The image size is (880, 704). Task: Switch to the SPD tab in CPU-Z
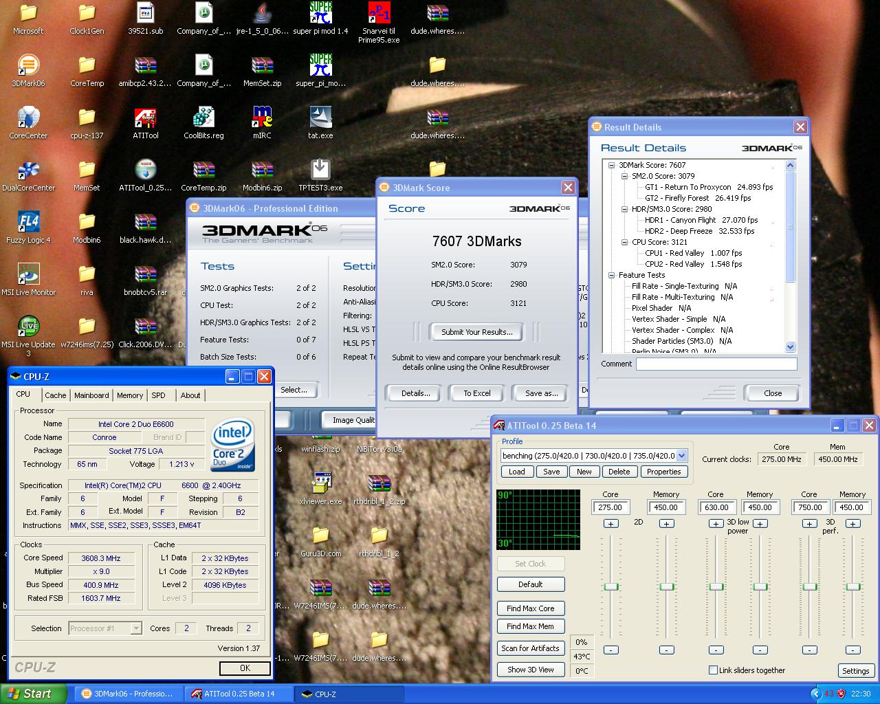[x=159, y=395]
